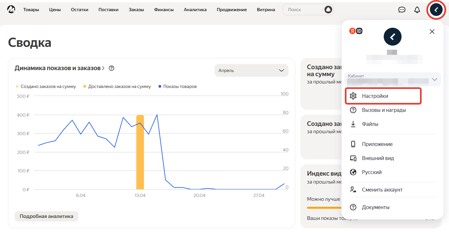The image size is (449, 232).
Task: Open the Заказы menu
Action: [136, 10]
